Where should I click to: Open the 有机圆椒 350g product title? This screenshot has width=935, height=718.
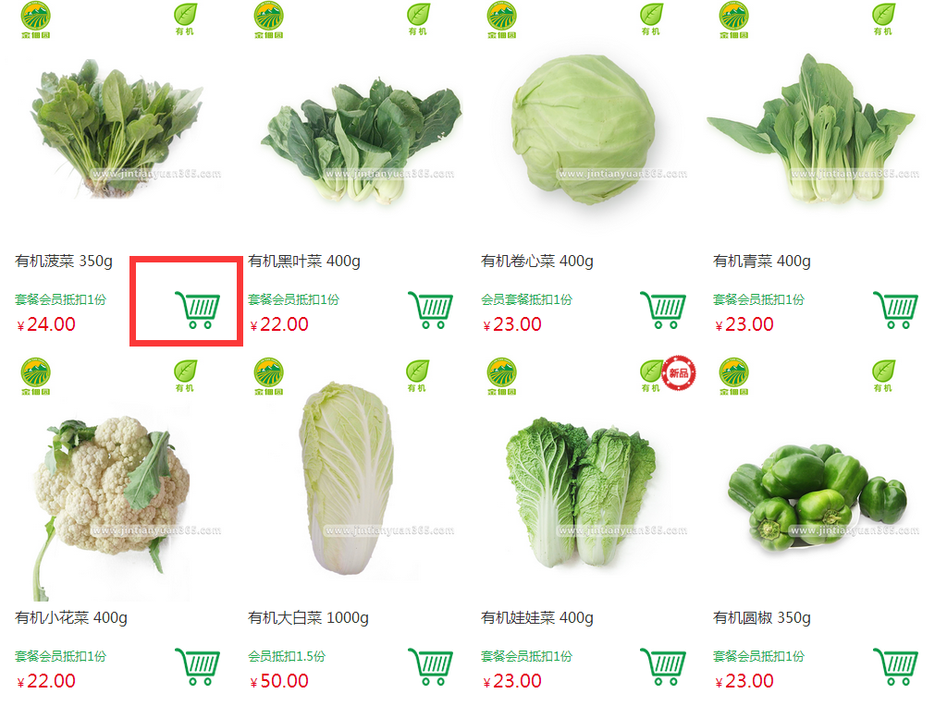coord(761,618)
